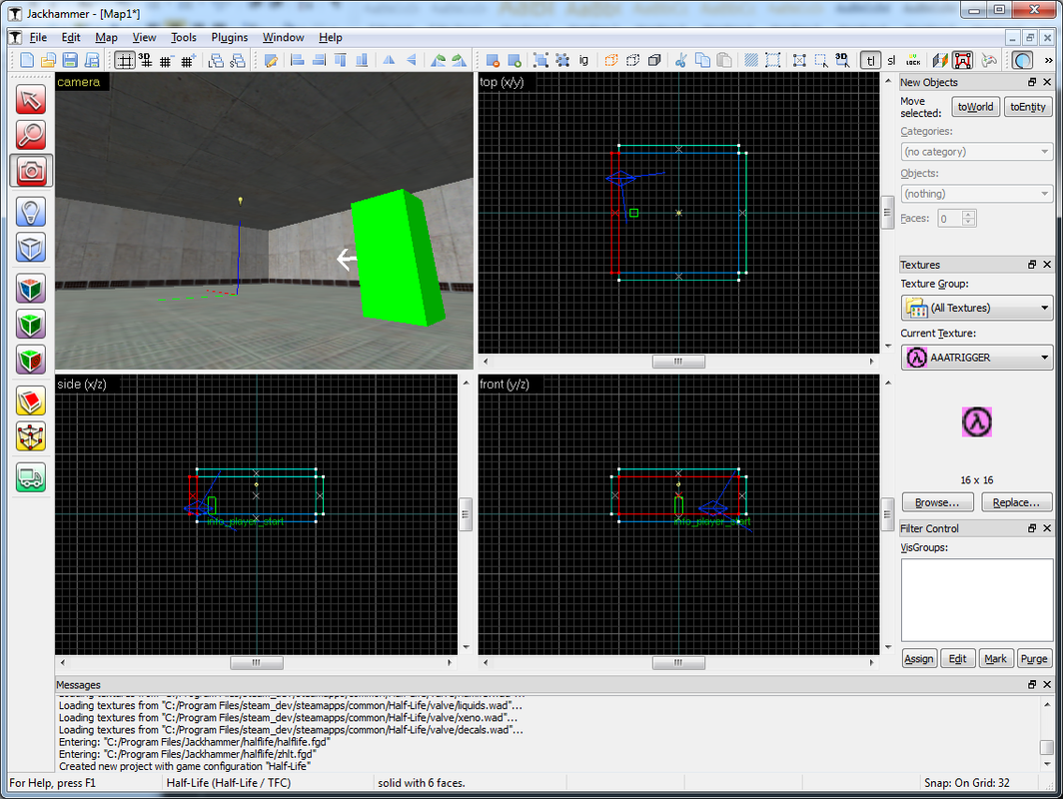Click the Browse... textures button

937,502
